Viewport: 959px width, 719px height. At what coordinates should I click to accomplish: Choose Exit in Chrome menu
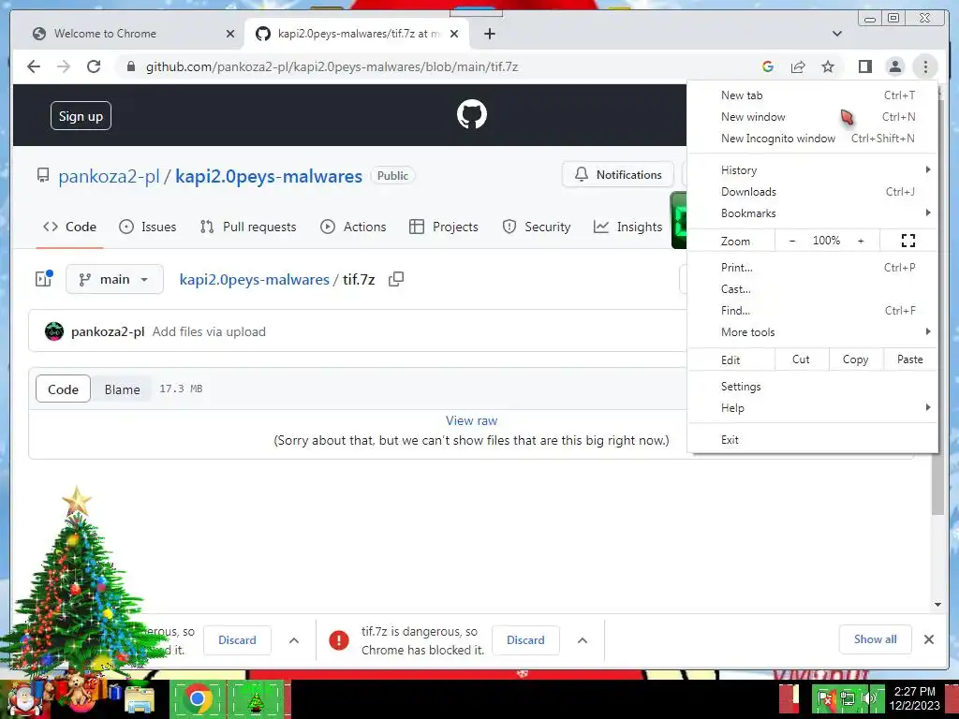tap(812, 440)
